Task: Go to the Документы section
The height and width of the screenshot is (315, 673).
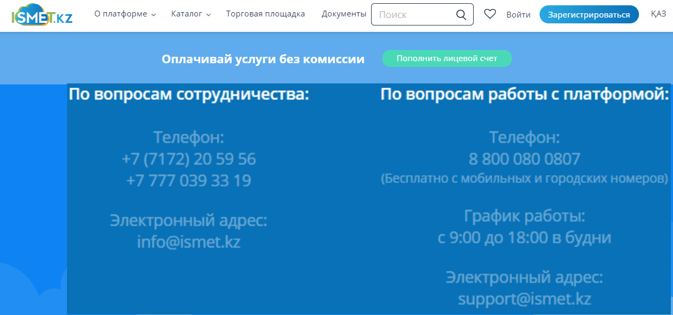Action: tap(343, 14)
